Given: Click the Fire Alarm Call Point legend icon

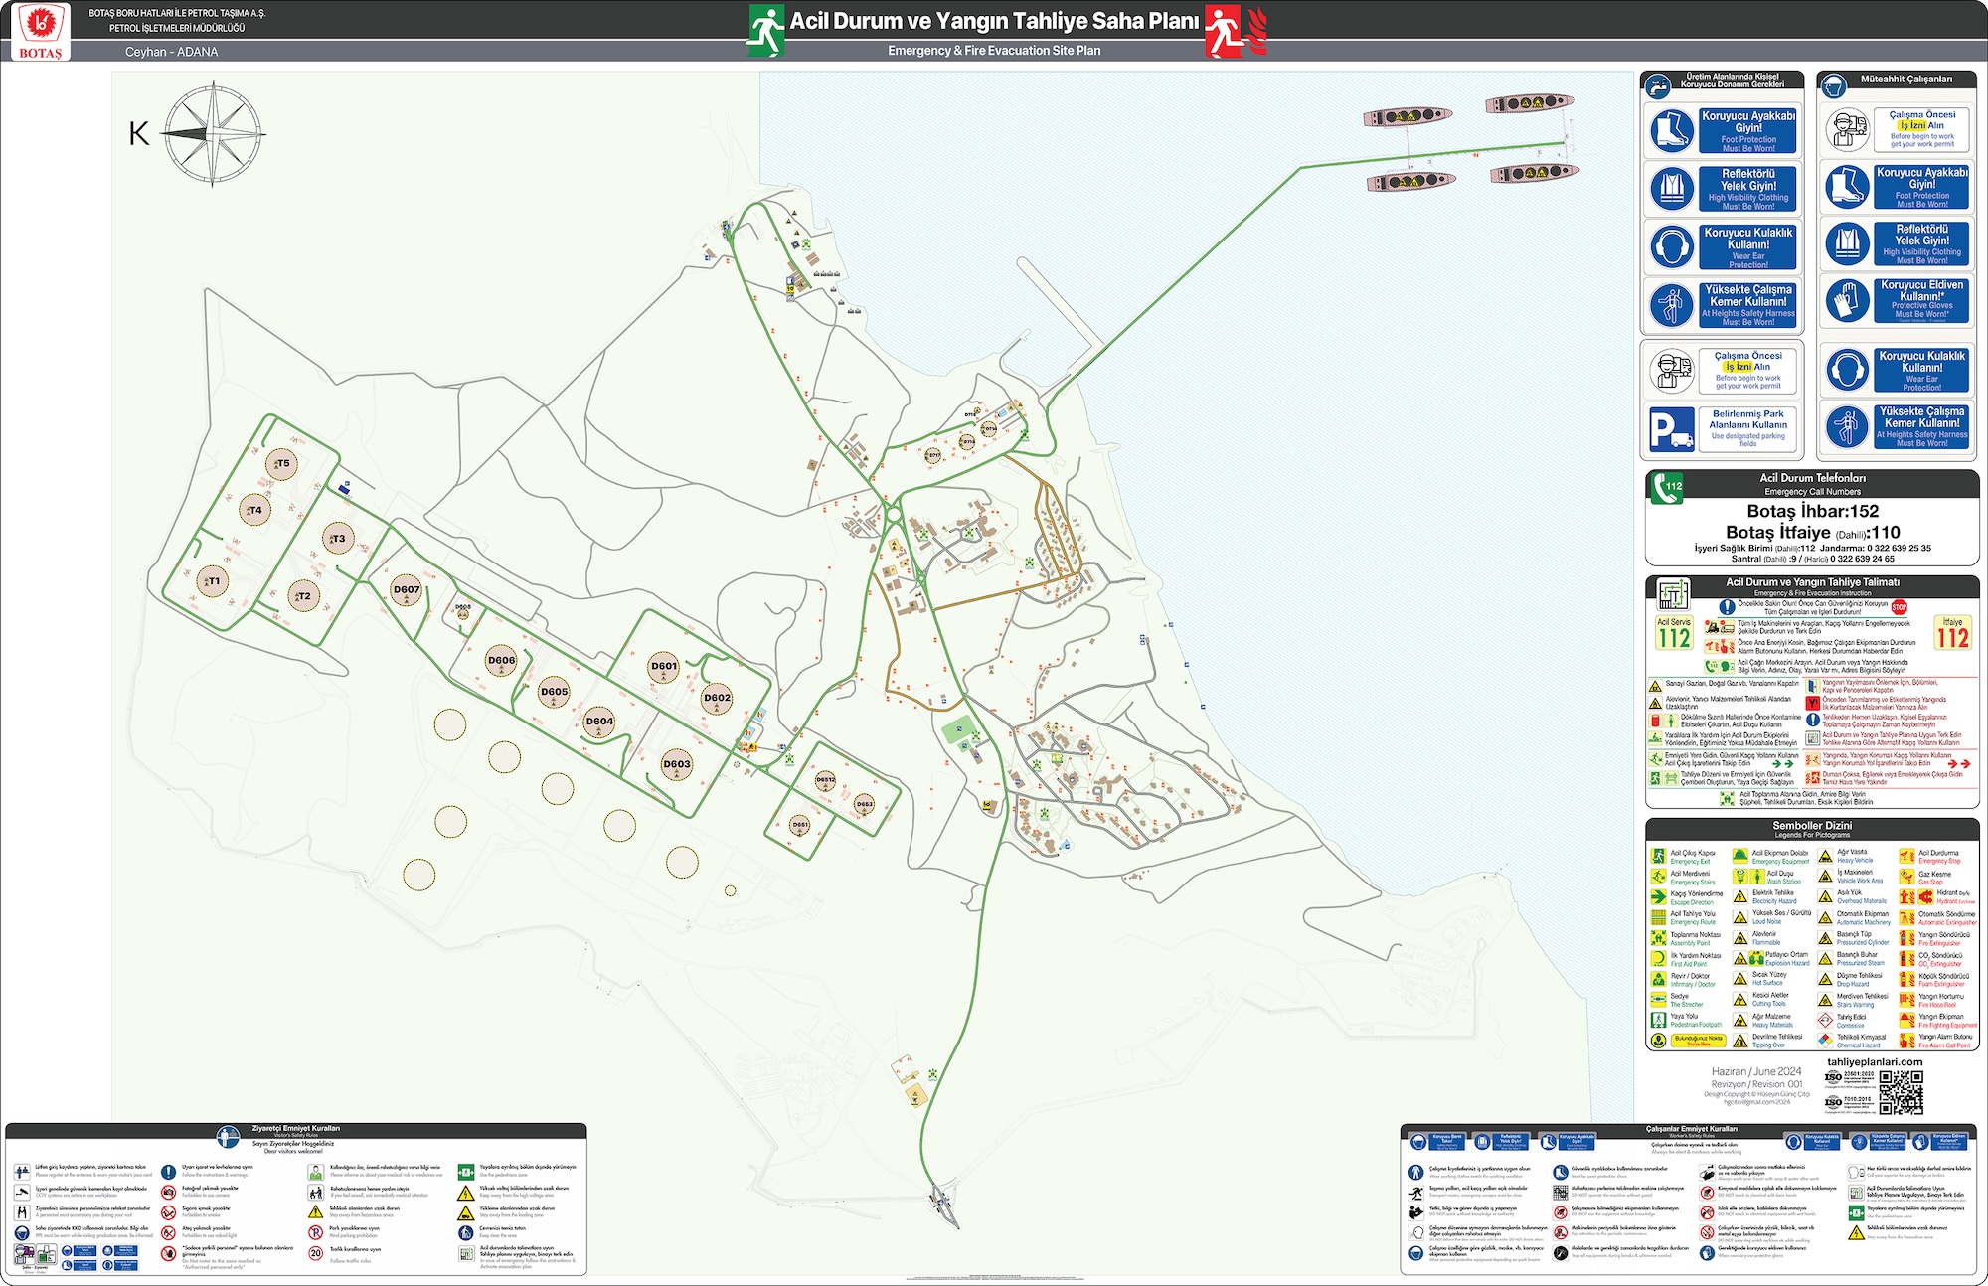Looking at the screenshot, I should (1906, 1041).
